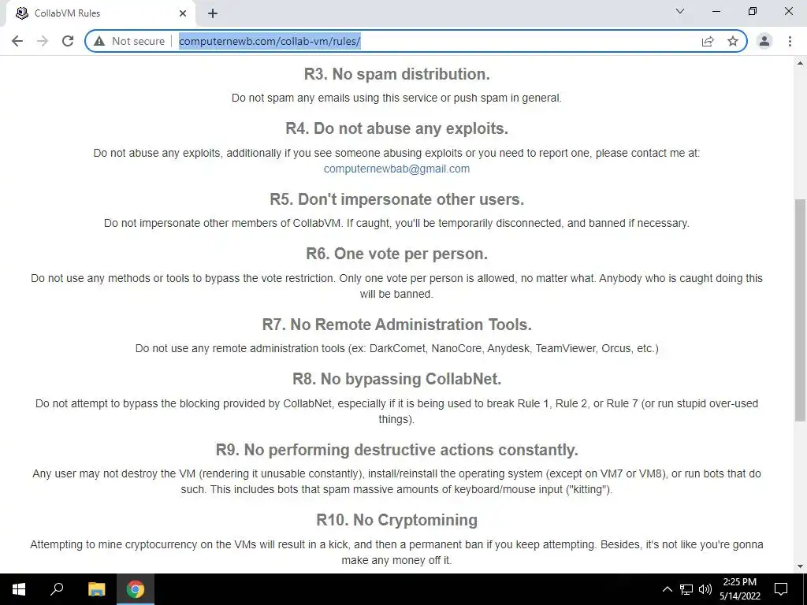
Task: Open Windows taskbar search
Action: pyautogui.click(x=57, y=589)
